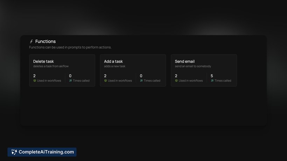Click Times called label in Add a task
Screen dimensions: 287x161
(152, 80)
